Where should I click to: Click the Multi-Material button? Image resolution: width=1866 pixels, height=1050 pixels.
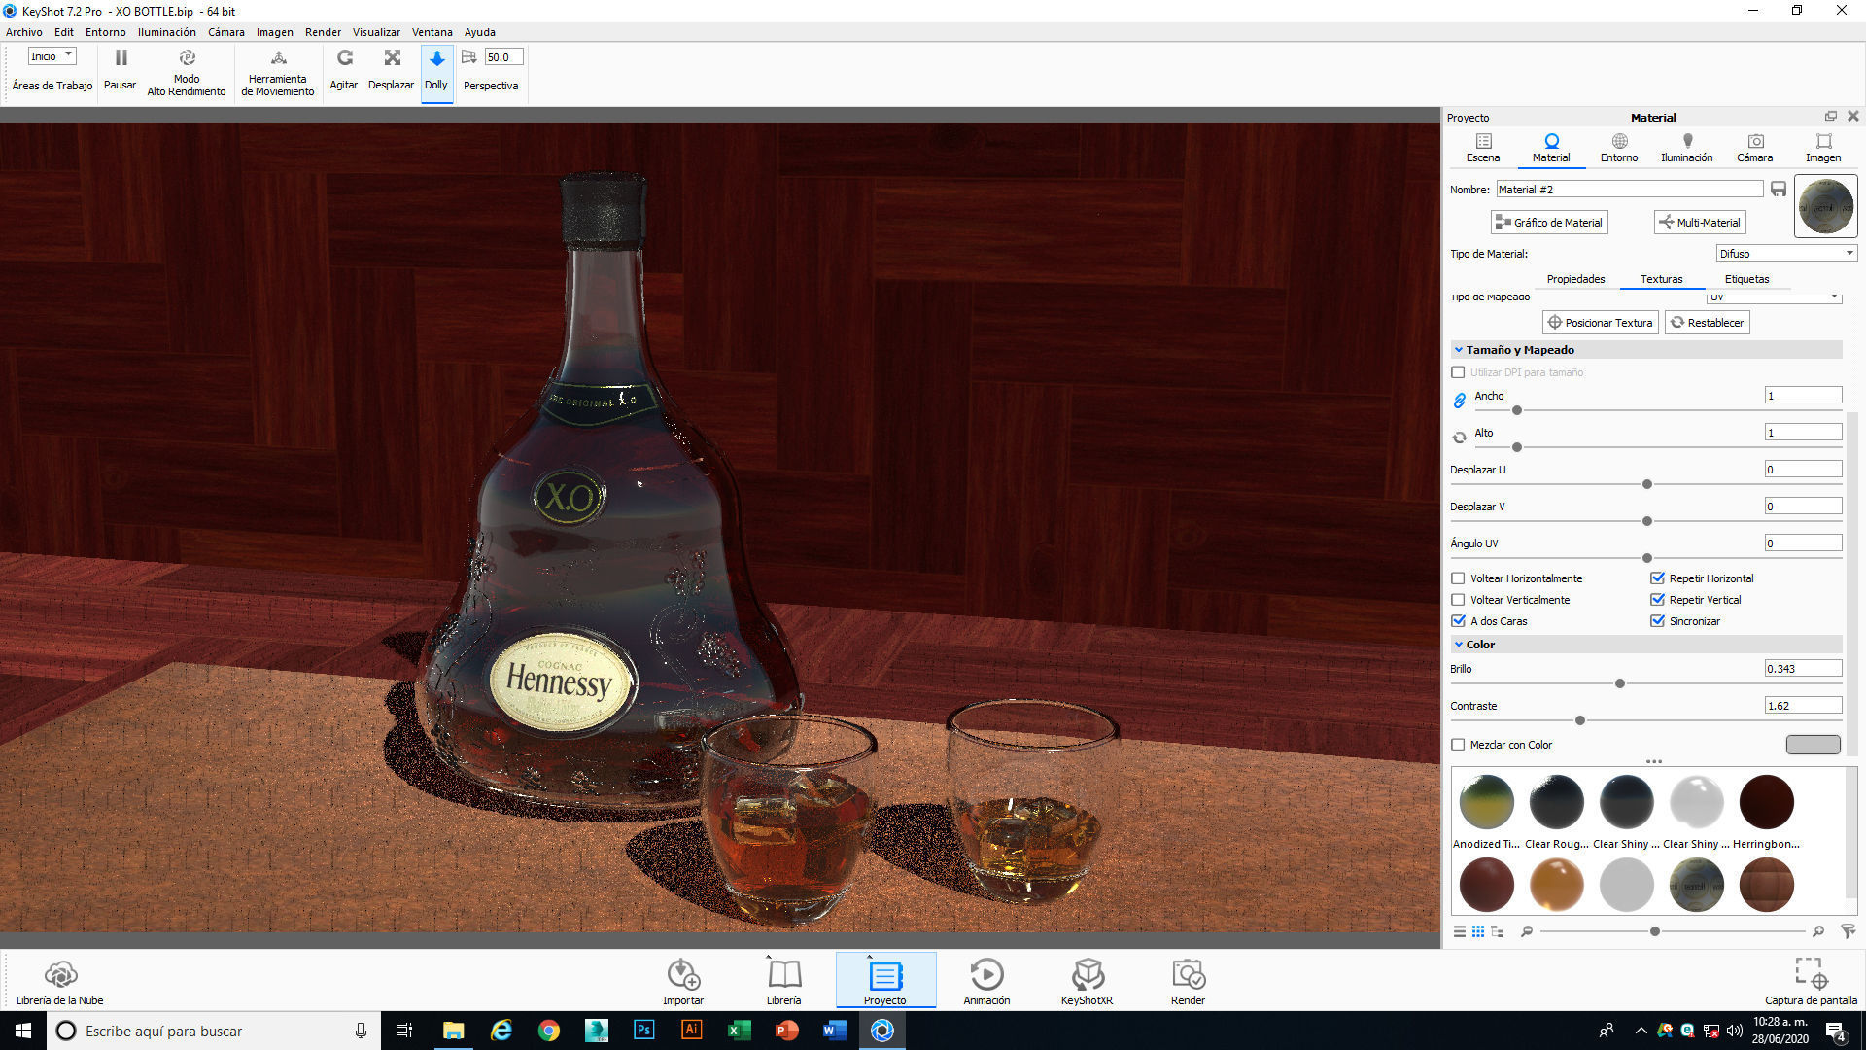pyautogui.click(x=1700, y=223)
